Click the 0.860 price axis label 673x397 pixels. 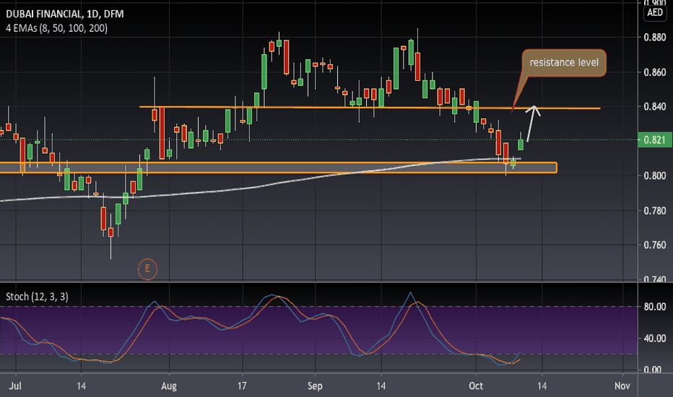[x=654, y=72]
